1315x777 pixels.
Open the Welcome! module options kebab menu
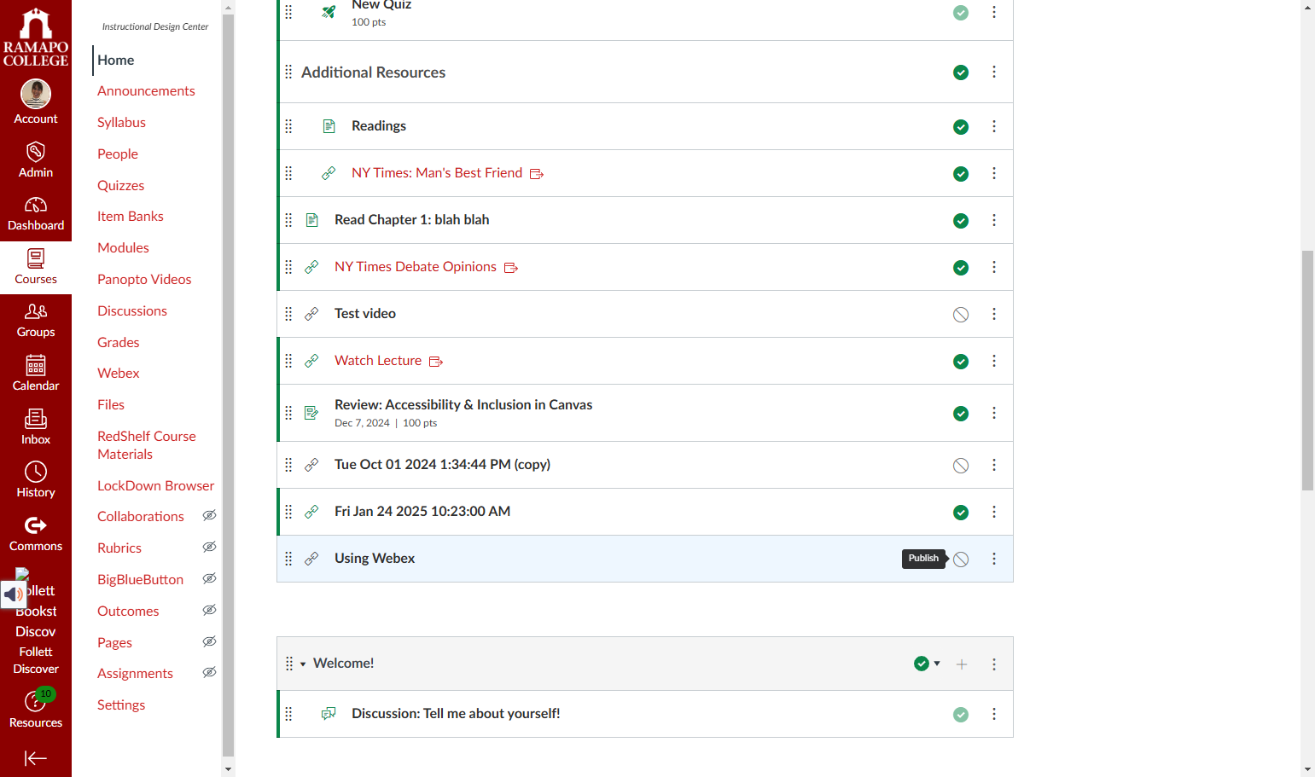pos(994,664)
